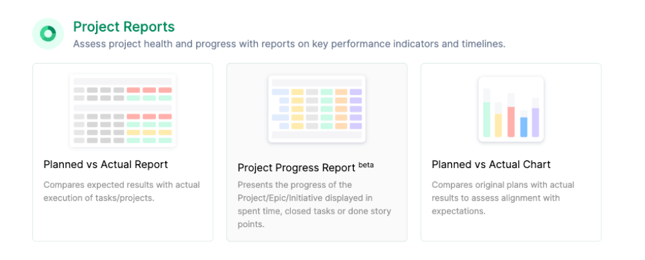This screenshot has height=260, width=645.
Task: Click the description about assessing alignment with expectations
Action: pos(503,198)
